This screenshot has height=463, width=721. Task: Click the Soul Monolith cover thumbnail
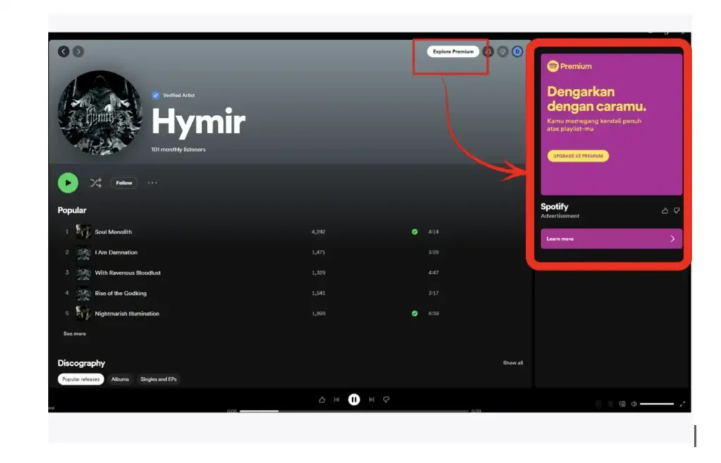tap(83, 231)
